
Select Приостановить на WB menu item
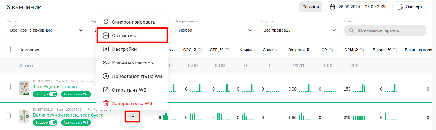(x=137, y=76)
